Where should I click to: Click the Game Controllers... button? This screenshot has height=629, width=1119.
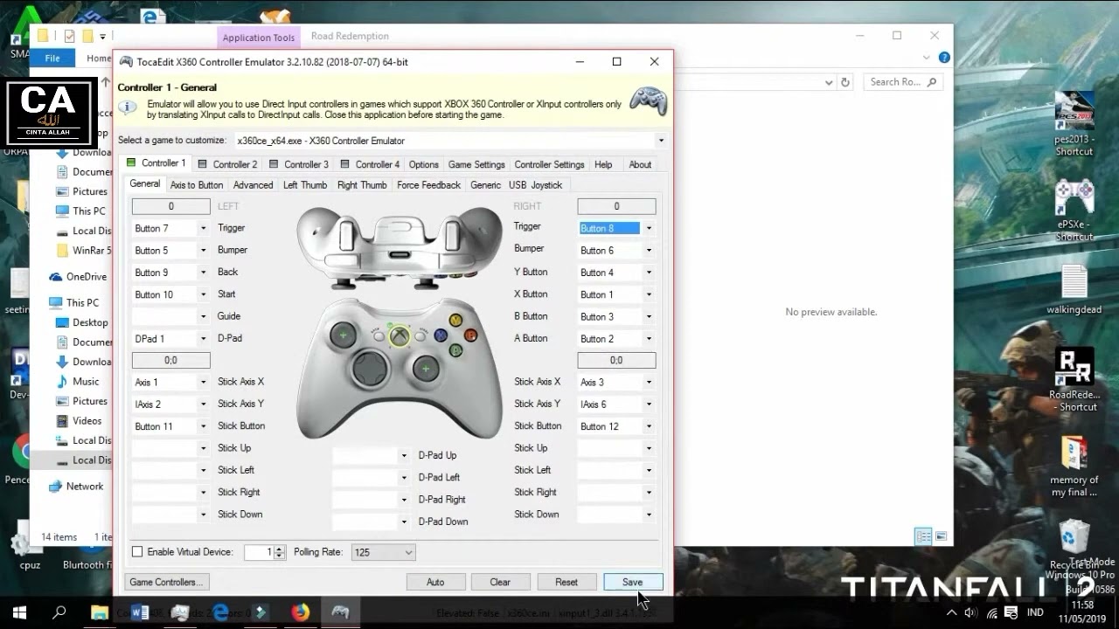tap(166, 582)
